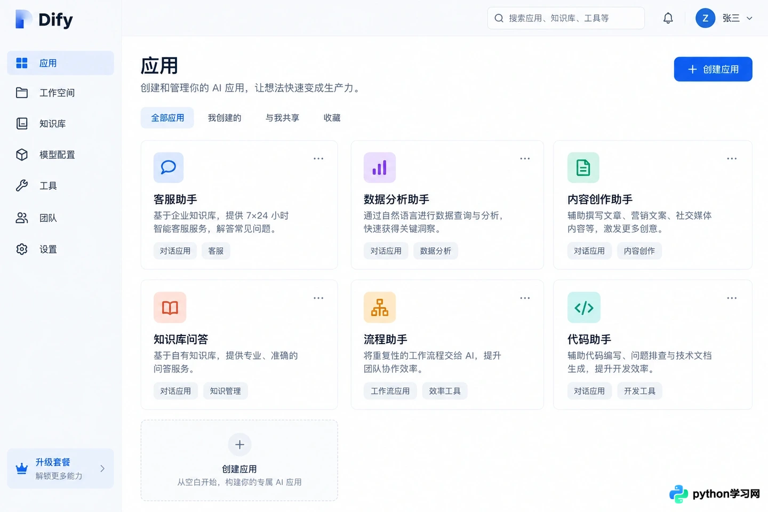Click the 知识管理 tag
The image size is (768, 512).
click(225, 391)
